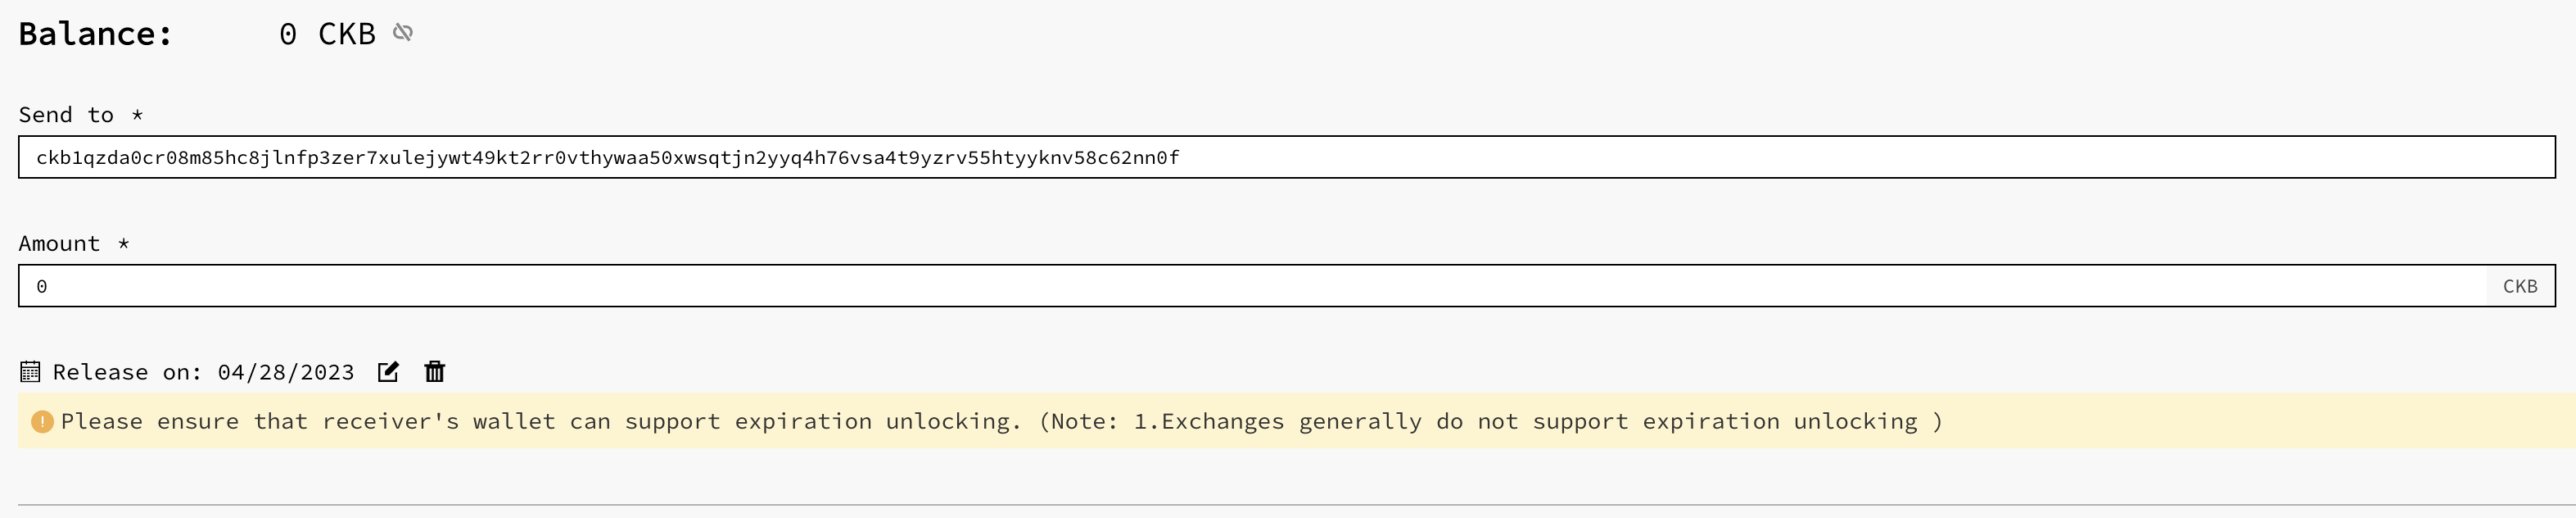2576x518 pixels.
Task: Click the ckb1qzda0 address text
Action: 608,157
